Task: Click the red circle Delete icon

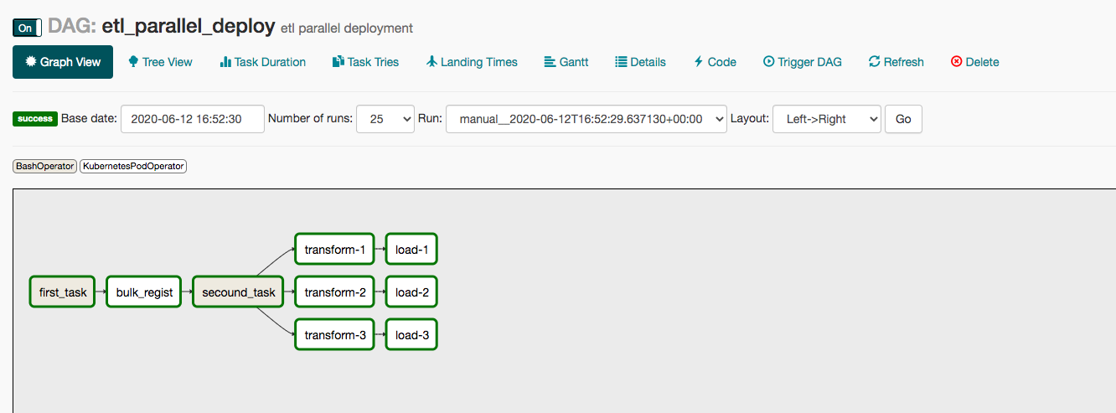Action: coord(956,62)
